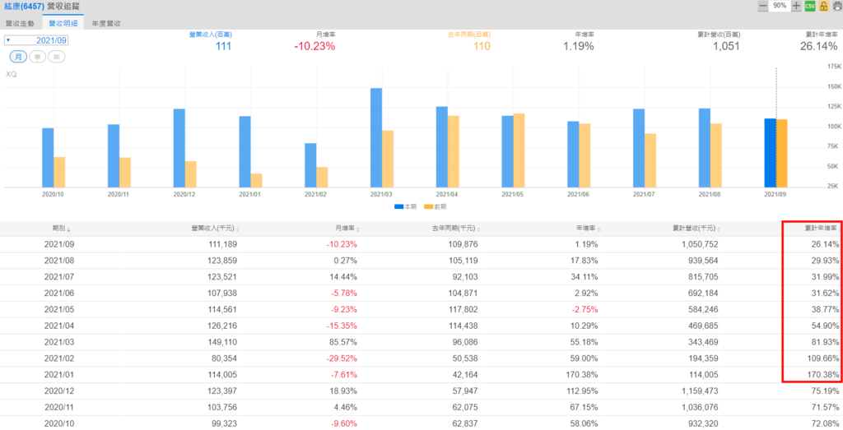This screenshot has width=843, height=430.
Task: Click the blue 2020/12 bar
Action: point(179,148)
